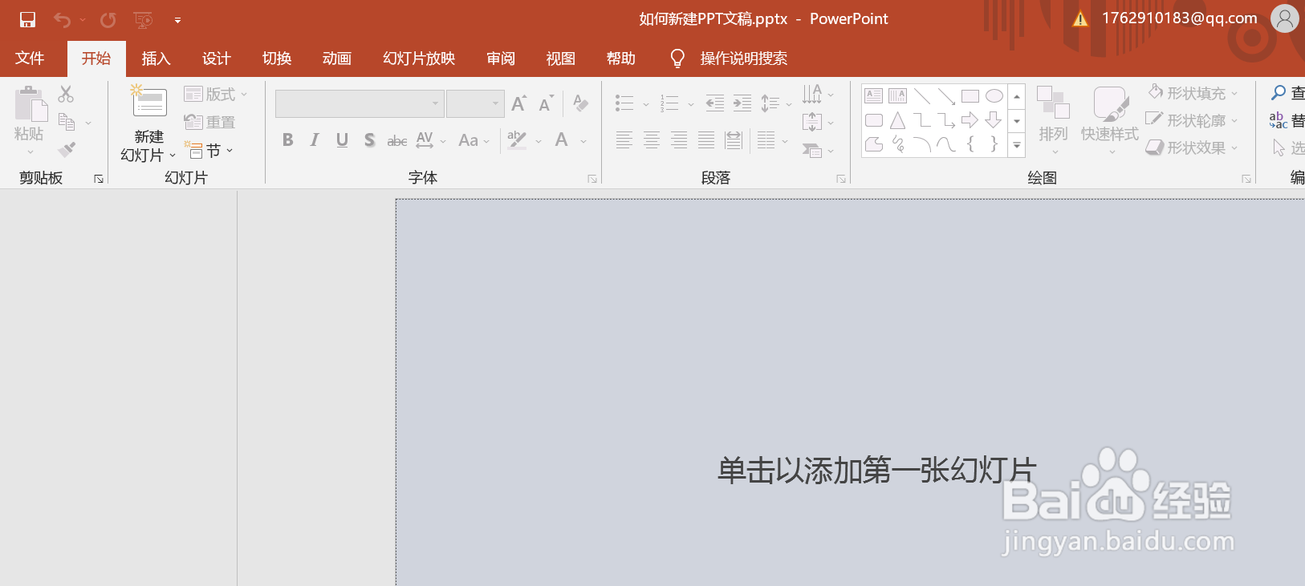Open Customize Quick Access Toolbar arrow
This screenshot has width=1305, height=586.
[177, 20]
